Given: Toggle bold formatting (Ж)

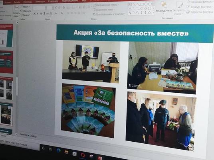Looking at the screenshot, I should pos(34,14).
